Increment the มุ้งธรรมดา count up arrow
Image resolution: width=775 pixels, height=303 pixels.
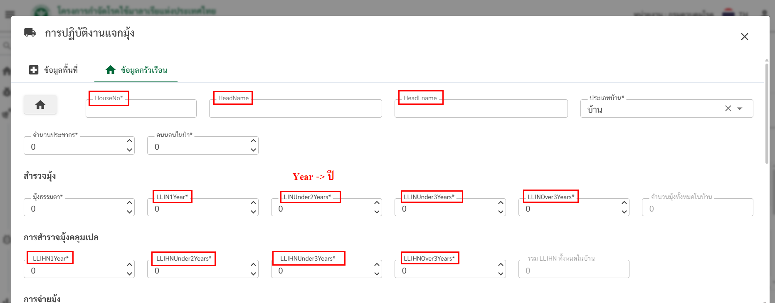[x=129, y=203]
